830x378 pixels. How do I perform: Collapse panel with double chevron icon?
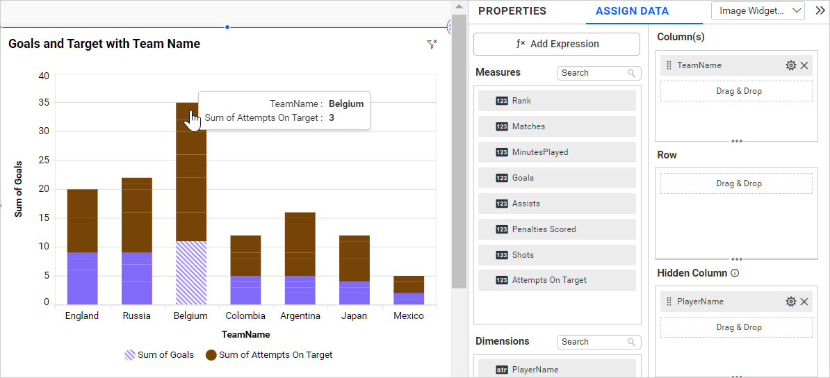click(820, 10)
